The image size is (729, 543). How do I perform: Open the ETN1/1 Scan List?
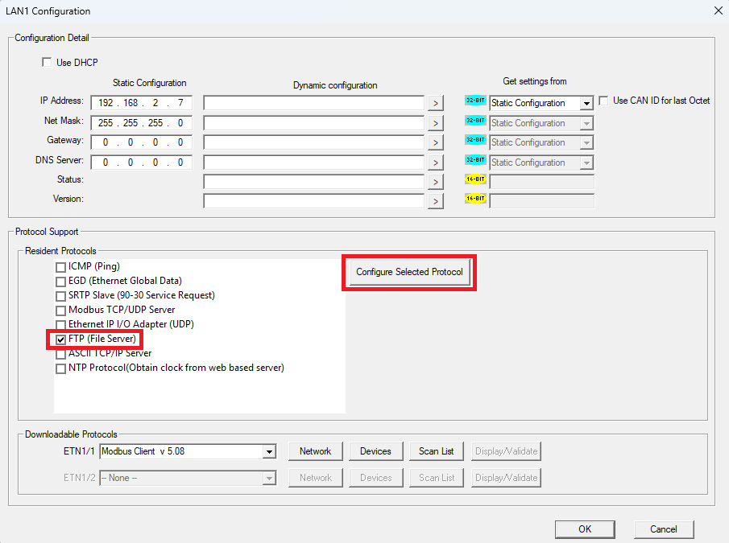click(436, 451)
